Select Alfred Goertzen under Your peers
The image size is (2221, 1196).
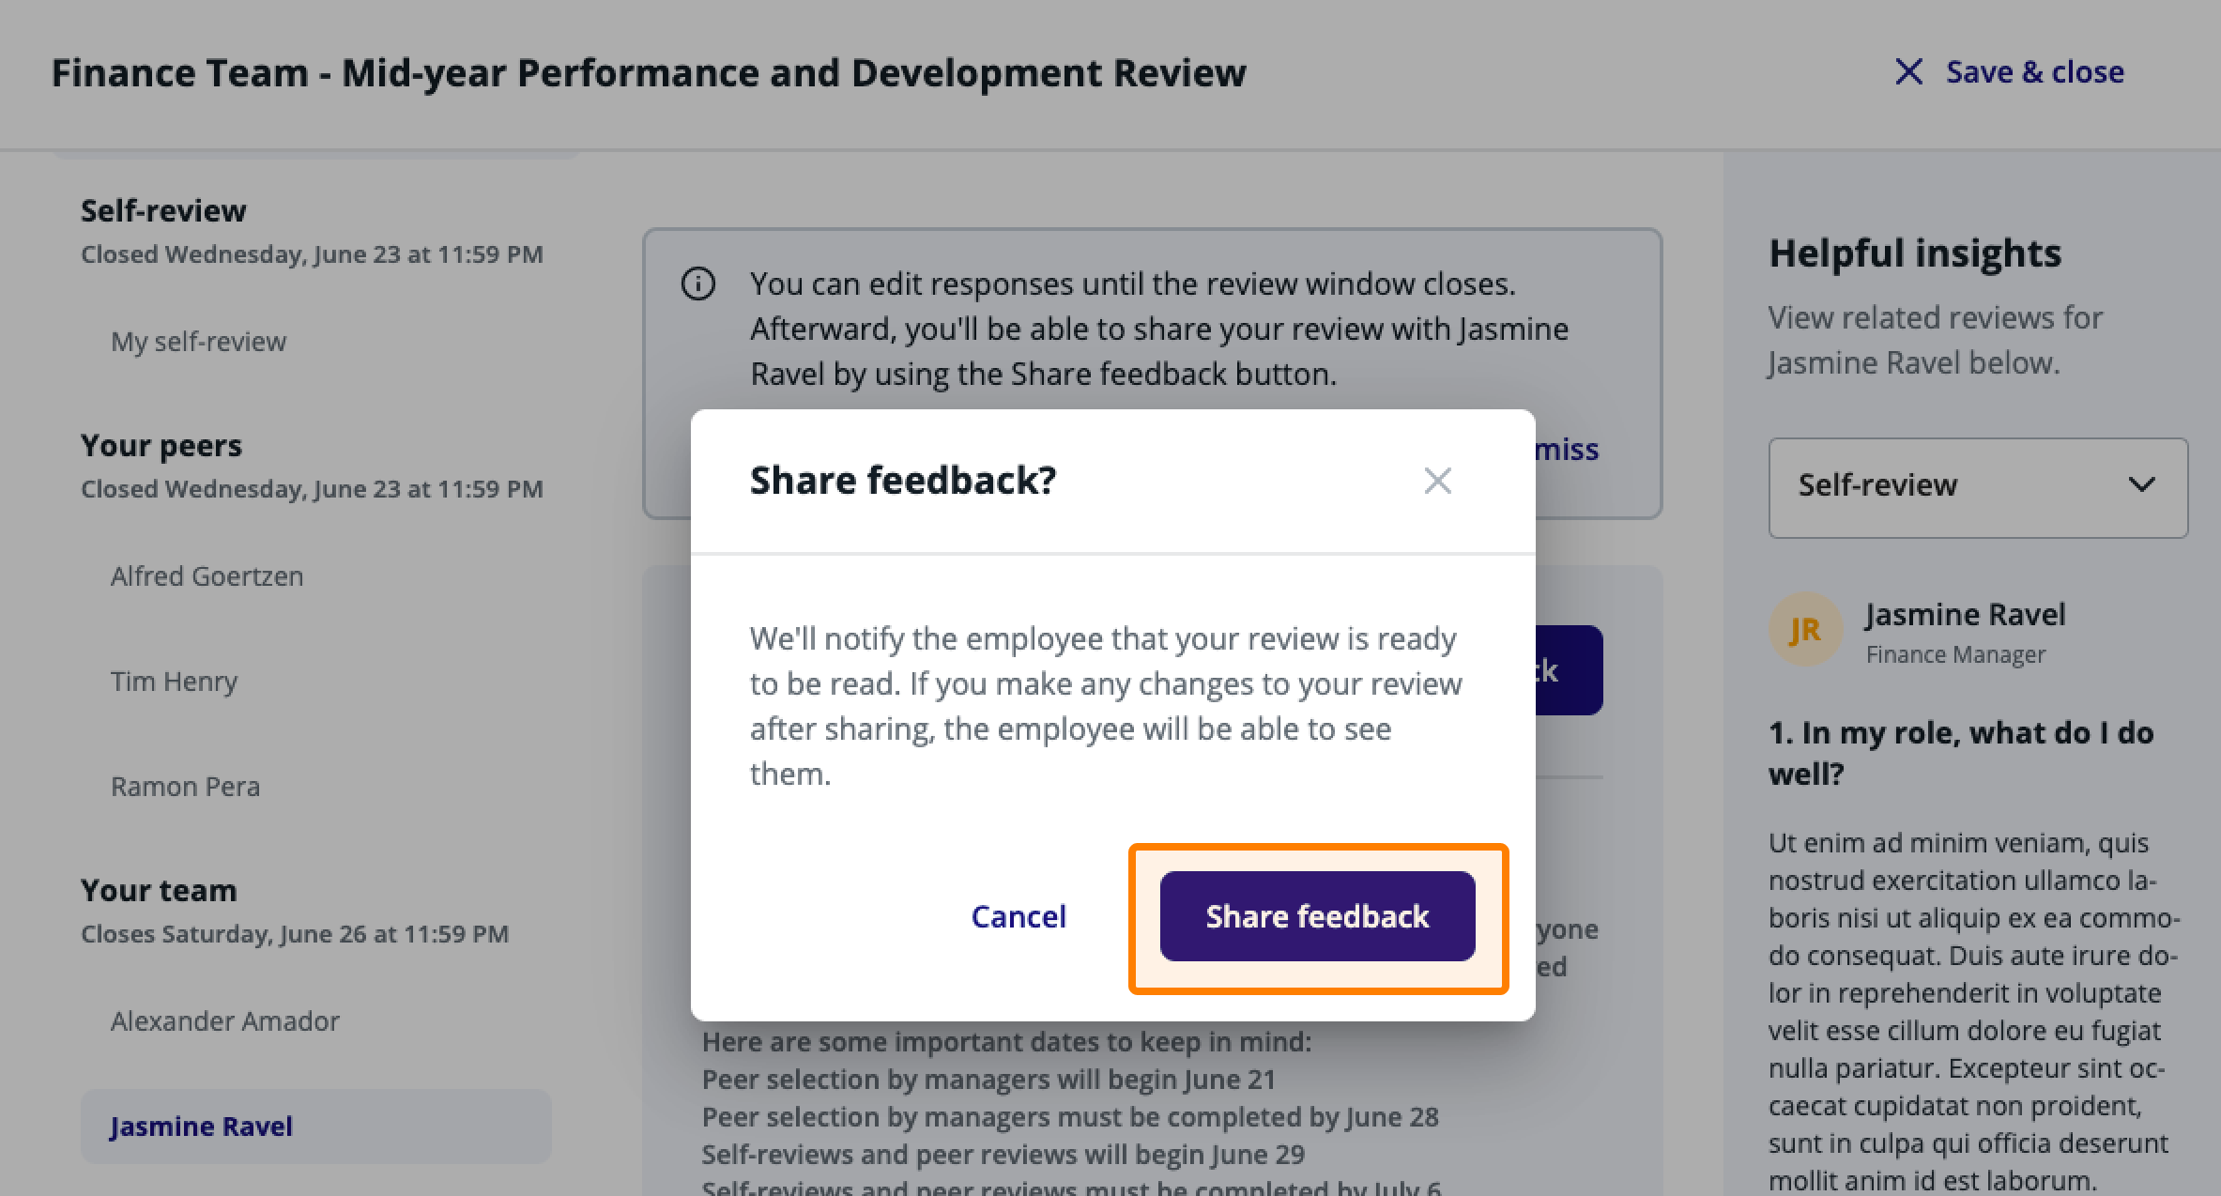(207, 576)
